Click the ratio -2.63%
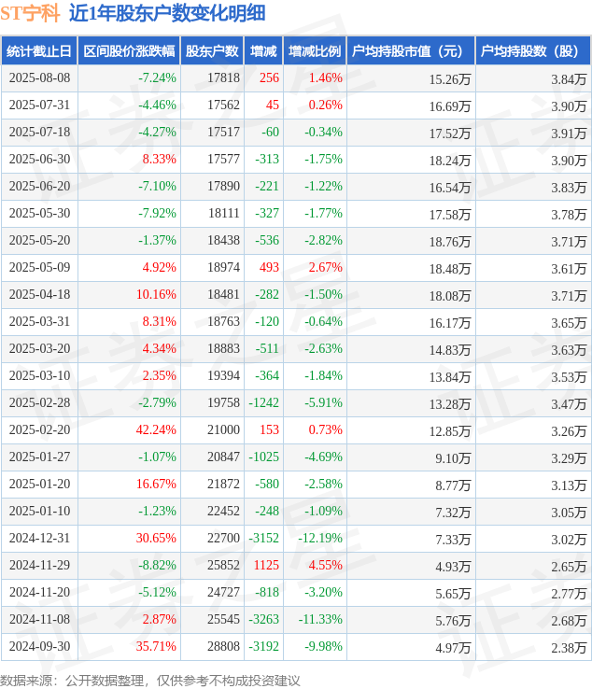Viewport: 592px width, 689px height. (323, 349)
